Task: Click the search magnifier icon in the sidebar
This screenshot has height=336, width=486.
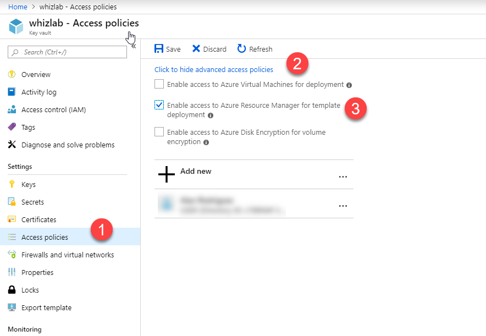Action: click(15, 52)
